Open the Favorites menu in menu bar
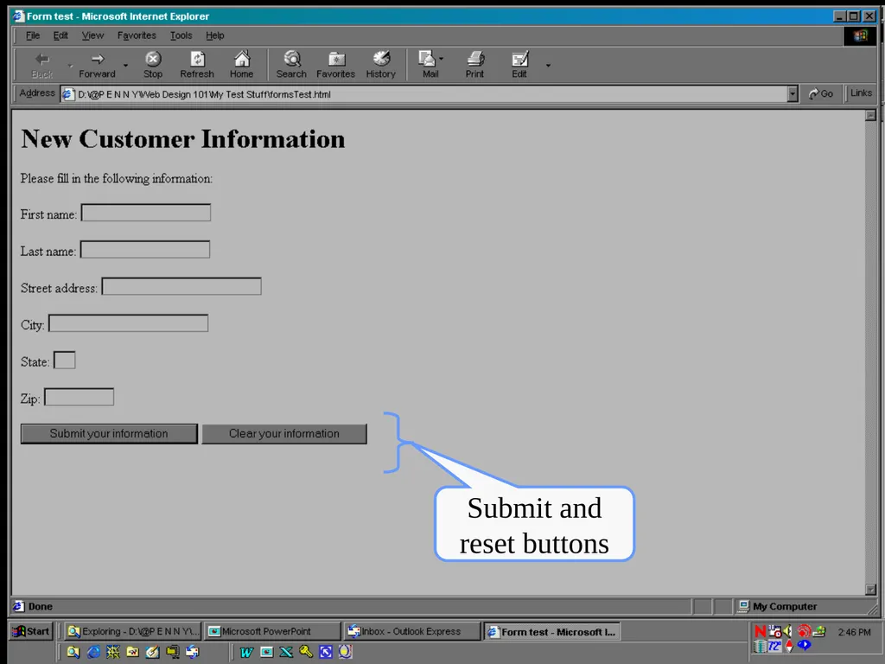The image size is (885, 664). click(137, 35)
